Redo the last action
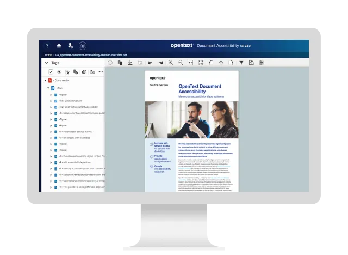 click(160, 63)
